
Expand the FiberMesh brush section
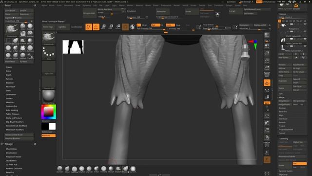click(x=11, y=87)
